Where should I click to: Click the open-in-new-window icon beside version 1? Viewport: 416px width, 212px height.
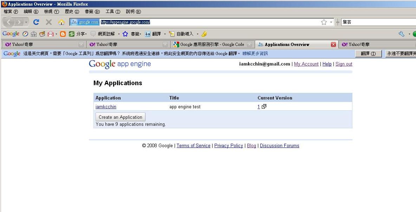[264, 107]
